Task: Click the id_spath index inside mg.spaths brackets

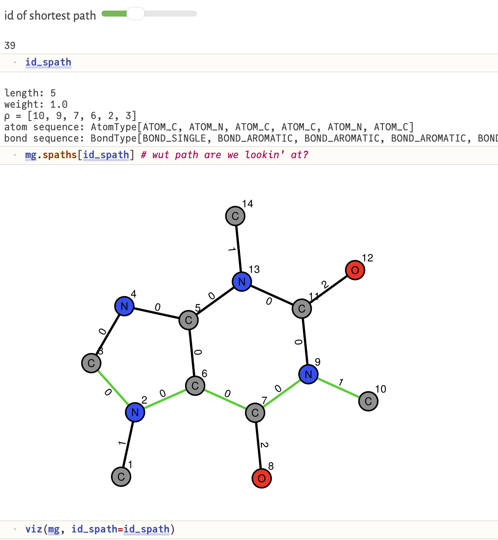Action: 106,155
